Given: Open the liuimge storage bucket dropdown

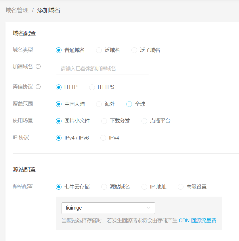Looking at the screenshot, I should (x=108, y=208).
